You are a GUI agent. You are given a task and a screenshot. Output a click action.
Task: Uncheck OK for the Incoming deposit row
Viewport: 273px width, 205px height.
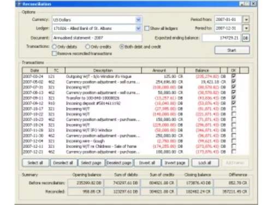click(x=234, y=103)
